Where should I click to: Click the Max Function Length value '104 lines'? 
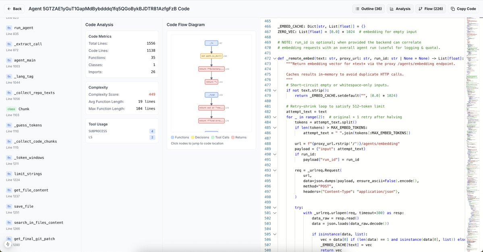tap(145, 109)
